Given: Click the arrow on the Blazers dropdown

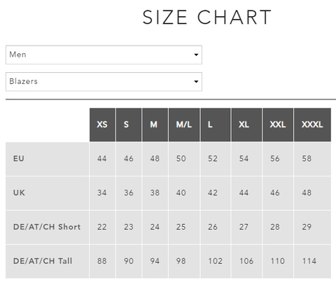Looking at the screenshot, I should pyautogui.click(x=196, y=82).
